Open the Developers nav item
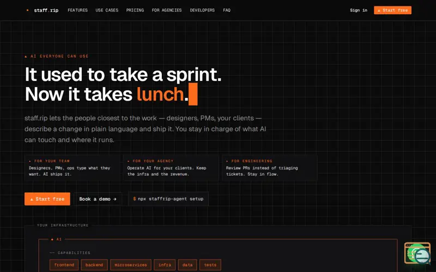 (202, 10)
